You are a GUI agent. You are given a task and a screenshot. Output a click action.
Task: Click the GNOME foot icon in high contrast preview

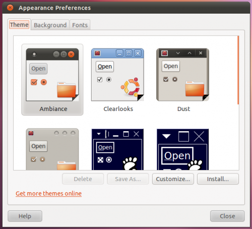[x=130, y=163]
